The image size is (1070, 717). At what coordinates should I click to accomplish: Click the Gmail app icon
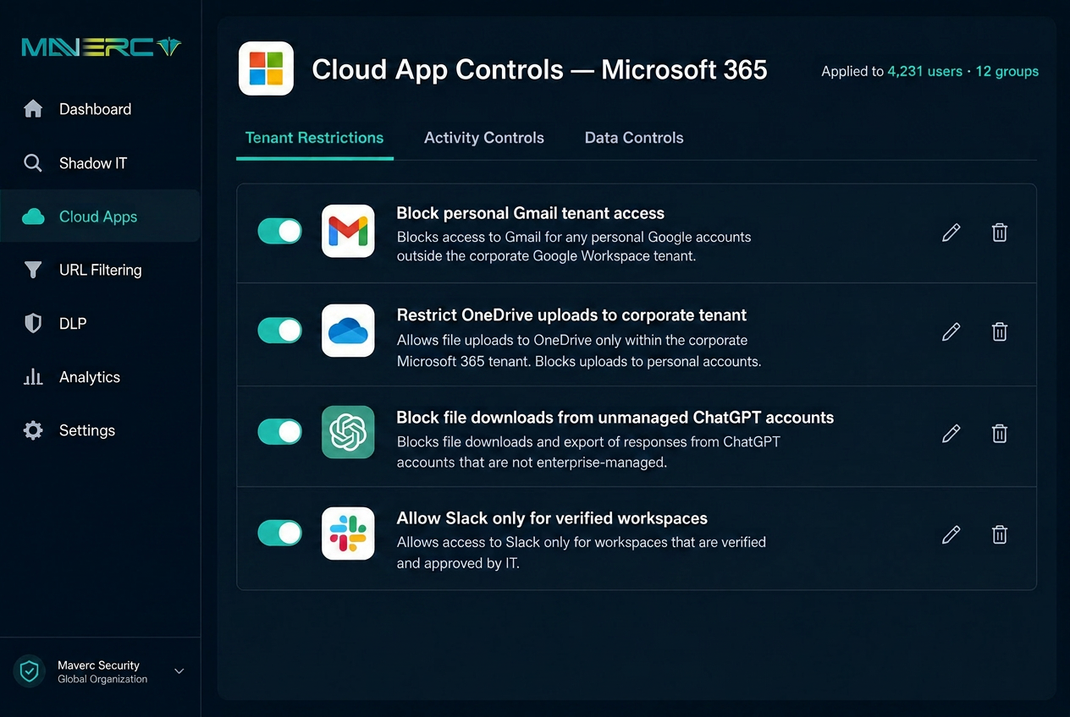(x=348, y=231)
